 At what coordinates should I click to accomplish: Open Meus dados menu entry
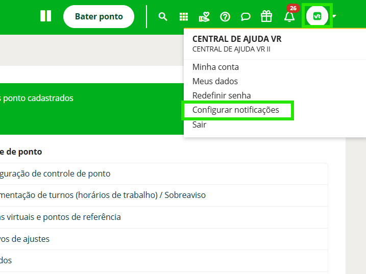pyautogui.click(x=215, y=81)
